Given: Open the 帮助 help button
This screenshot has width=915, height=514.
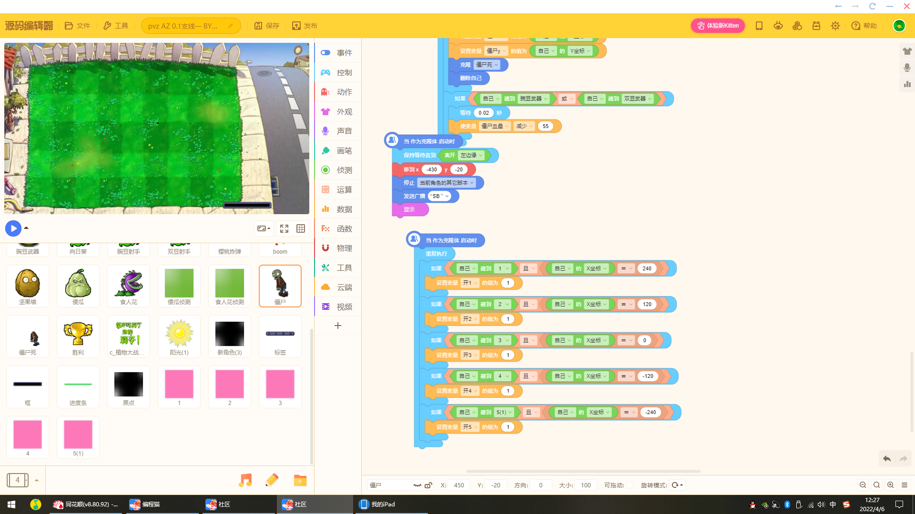Looking at the screenshot, I should pos(864,26).
